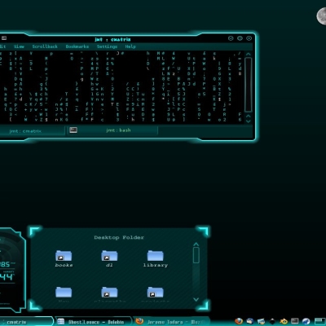Click Konsole's vertical scrollbar handle
326x326 pixels.
[x=248, y=85]
